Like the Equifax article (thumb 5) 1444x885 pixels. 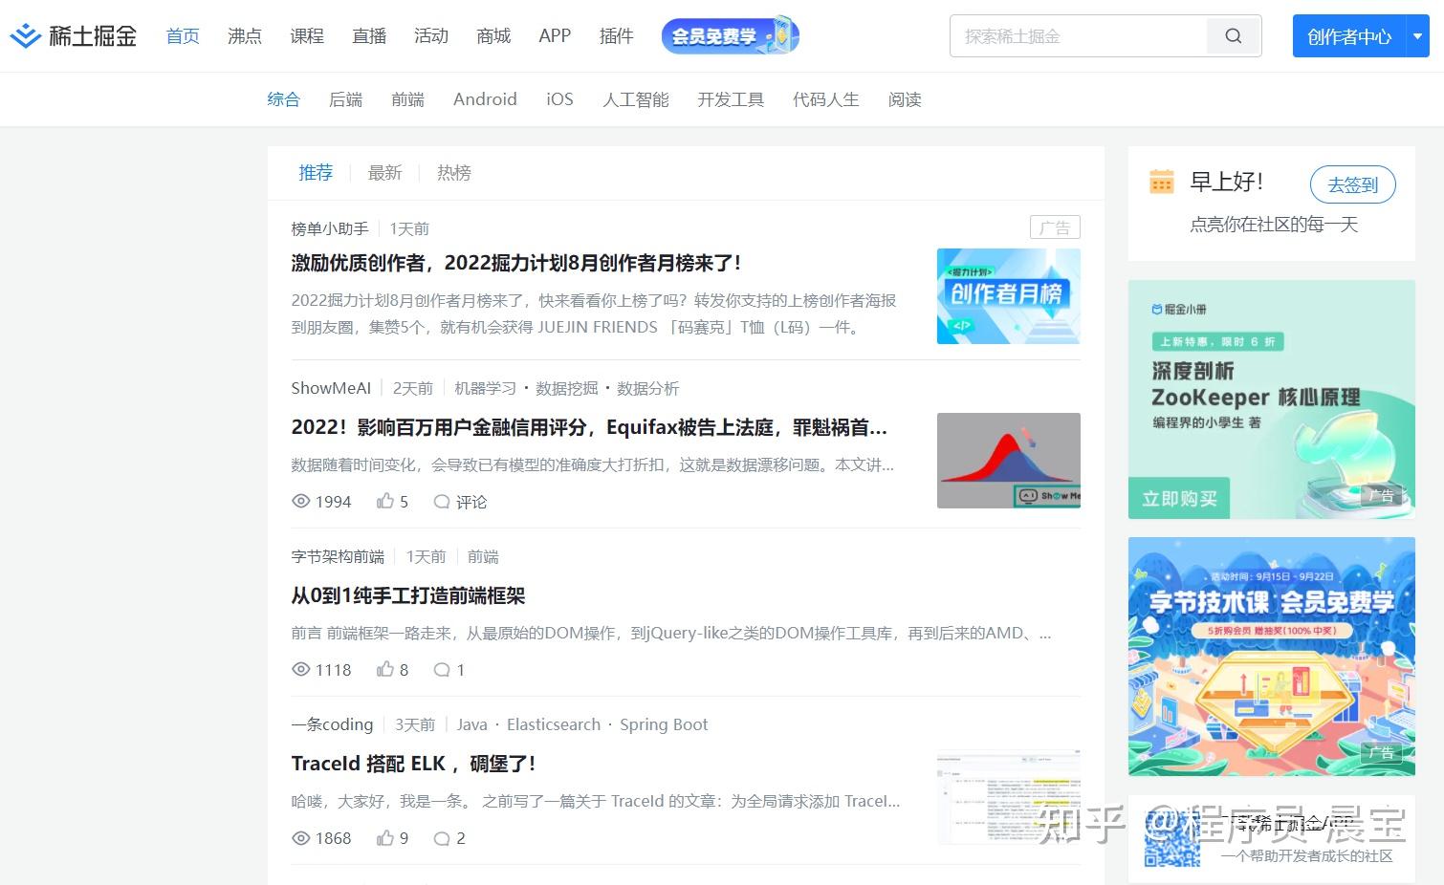[x=385, y=501]
